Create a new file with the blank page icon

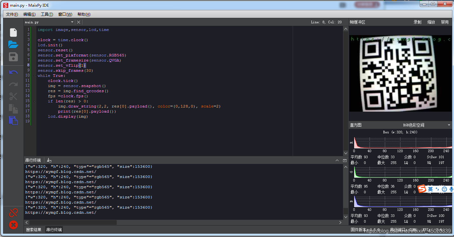(x=13, y=33)
